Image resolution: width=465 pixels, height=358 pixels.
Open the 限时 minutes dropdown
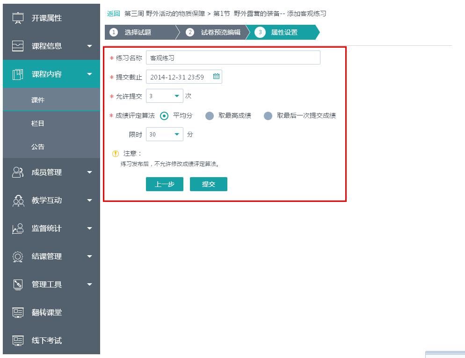tap(164, 135)
